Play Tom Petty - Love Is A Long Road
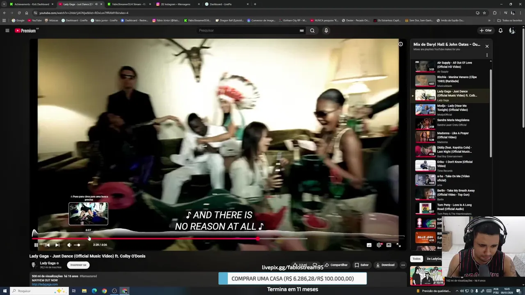The height and width of the screenshot is (295, 525). 450,209
